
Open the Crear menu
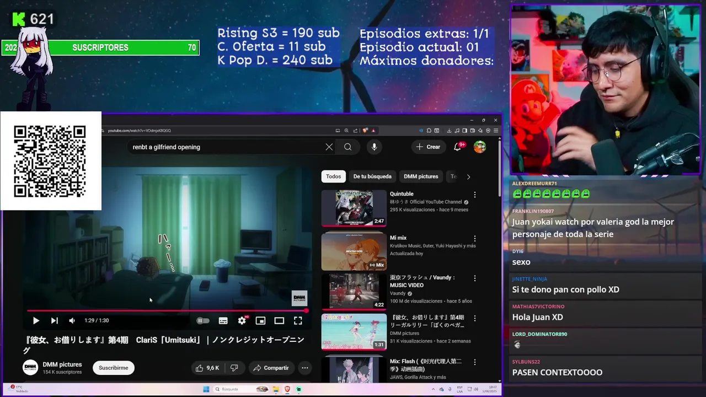pos(428,147)
